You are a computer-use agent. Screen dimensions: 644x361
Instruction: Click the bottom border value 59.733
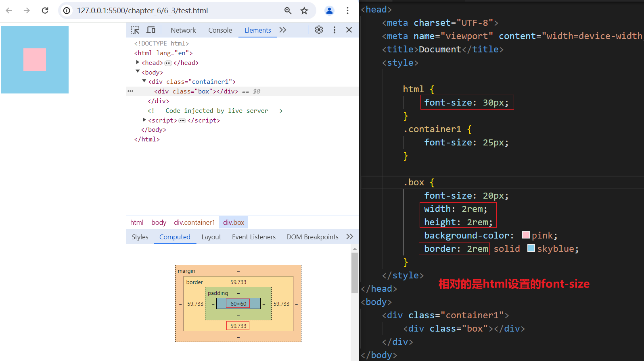(x=238, y=326)
